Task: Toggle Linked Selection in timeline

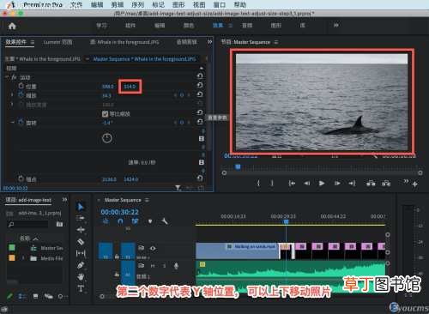Action: pyautogui.click(x=135, y=221)
